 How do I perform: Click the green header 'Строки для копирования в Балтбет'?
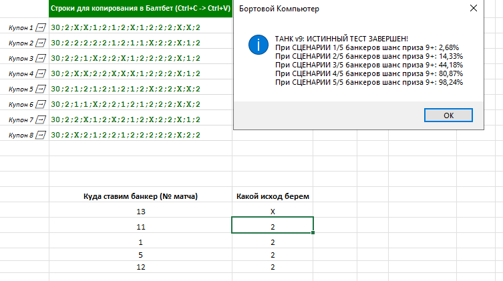140,9
